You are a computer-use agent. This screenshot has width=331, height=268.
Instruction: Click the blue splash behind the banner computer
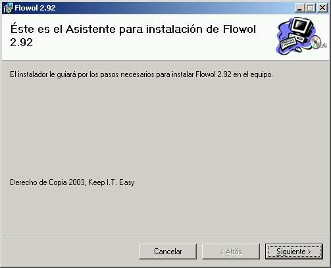(282, 31)
